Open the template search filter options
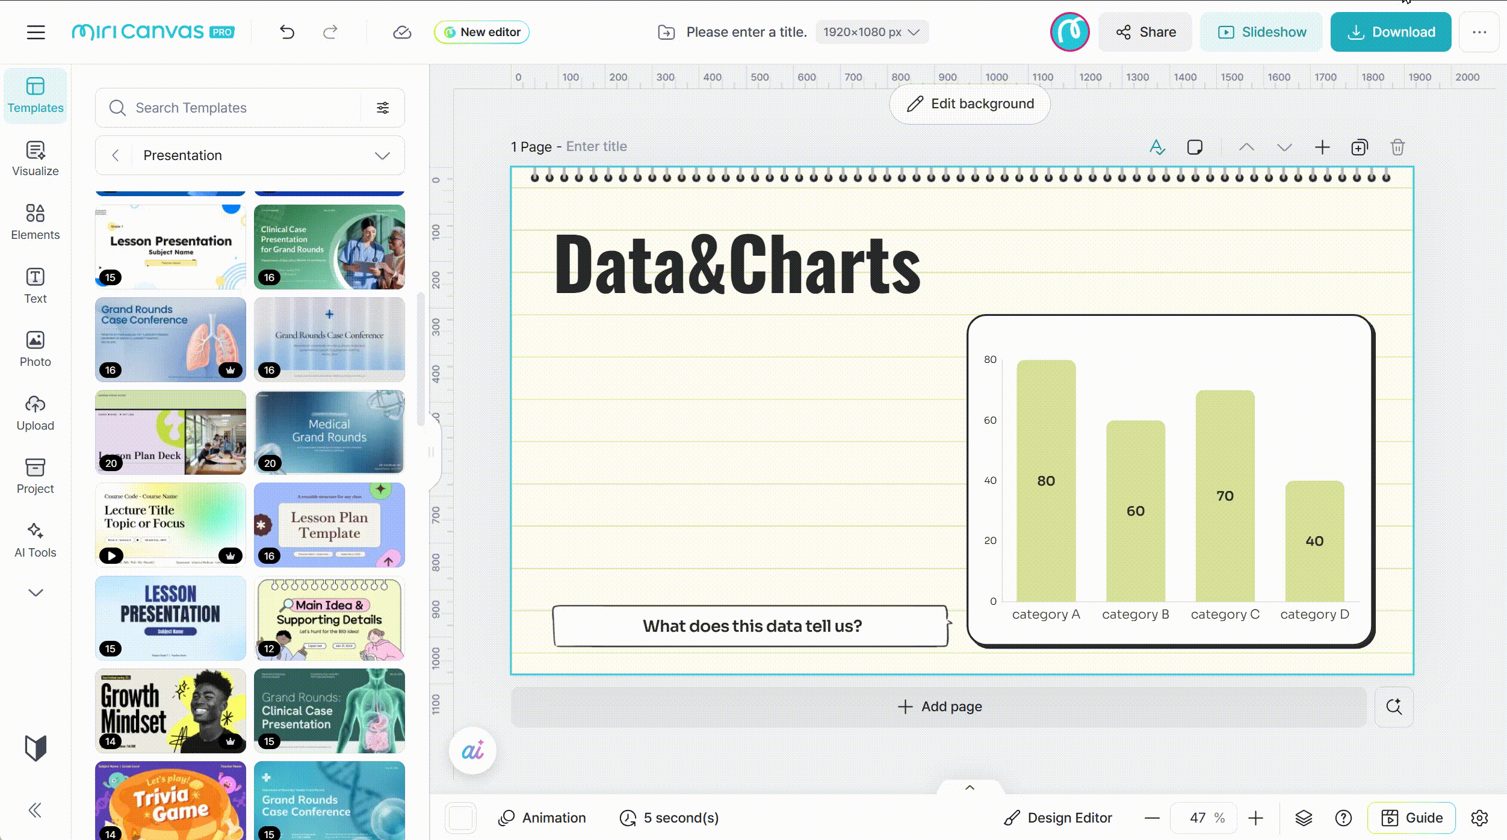The width and height of the screenshot is (1507, 840). [383, 108]
